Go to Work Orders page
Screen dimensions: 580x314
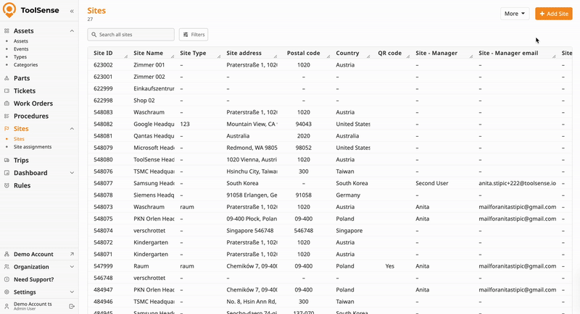pyautogui.click(x=33, y=103)
